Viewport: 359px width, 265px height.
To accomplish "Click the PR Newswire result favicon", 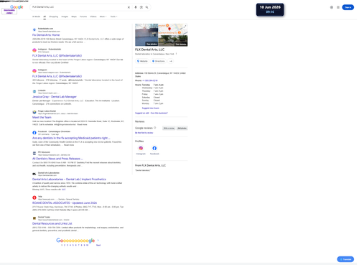I will tap(34, 153).
